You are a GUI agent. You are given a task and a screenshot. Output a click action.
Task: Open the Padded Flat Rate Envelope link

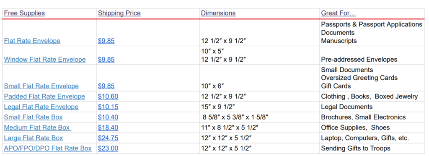pos(44,96)
